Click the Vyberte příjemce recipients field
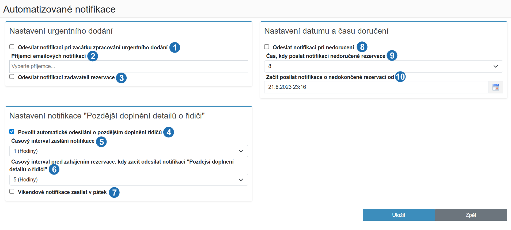 pyautogui.click(x=129, y=66)
